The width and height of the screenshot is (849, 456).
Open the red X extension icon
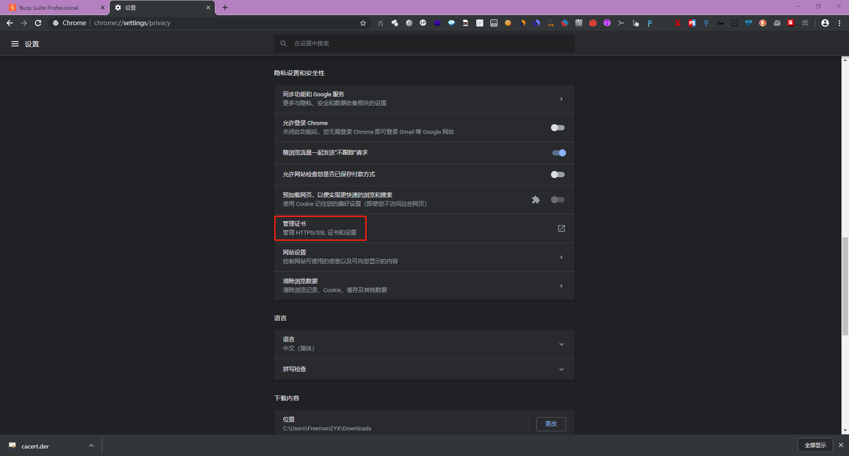[678, 23]
